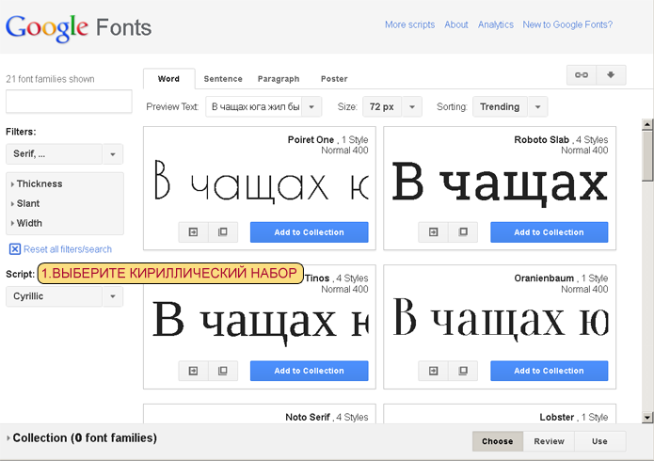Expand the Thickness filter
654x461 pixels.
coord(37,184)
